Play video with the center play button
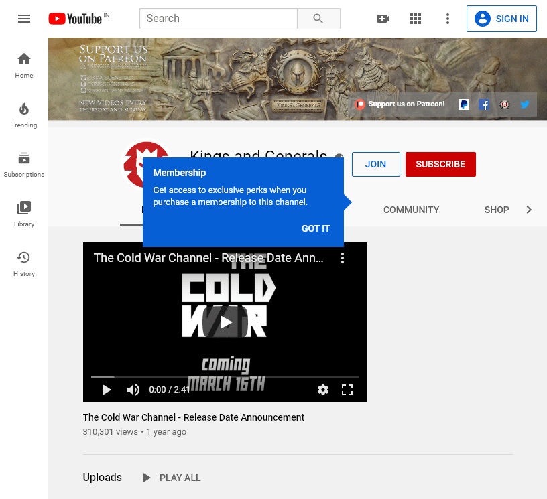 tap(225, 322)
